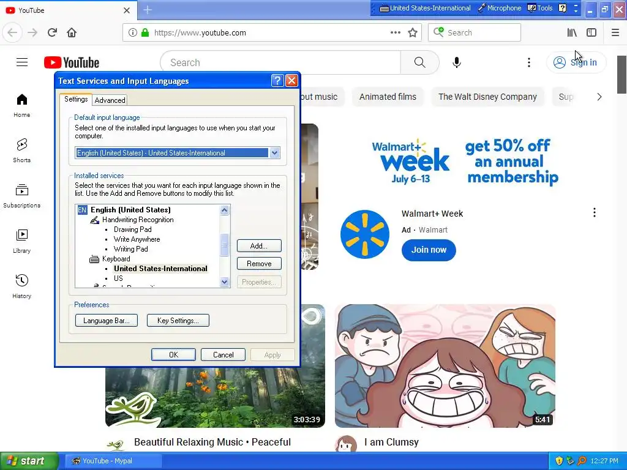This screenshot has height=470, width=627.
Task: Confirm dialog with OK button
Action: point(173,355)
